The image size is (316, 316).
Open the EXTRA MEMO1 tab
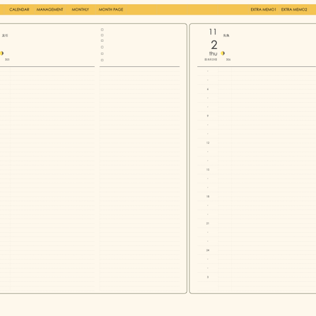pyautogui.click(x=263, y=10)
